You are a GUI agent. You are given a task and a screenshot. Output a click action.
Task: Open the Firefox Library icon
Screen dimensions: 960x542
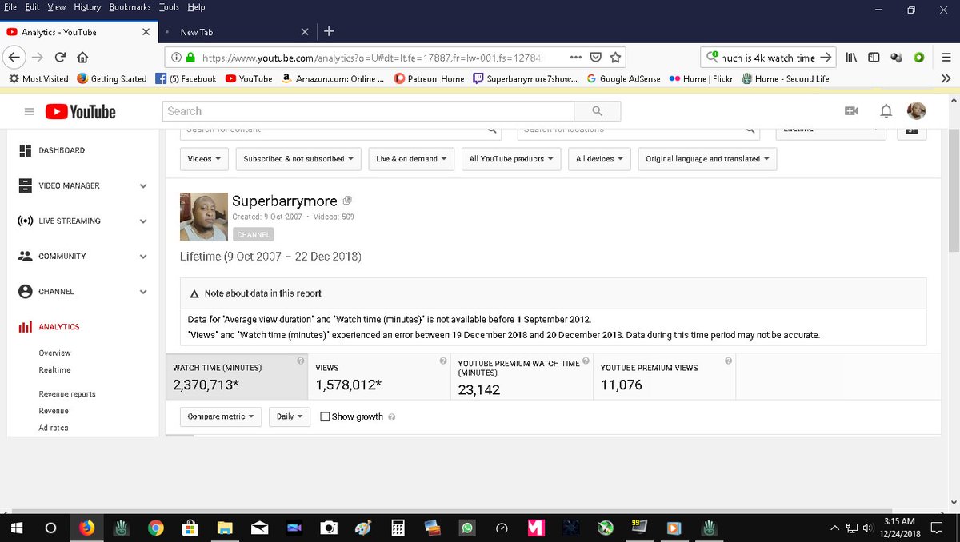pos(853,58)
